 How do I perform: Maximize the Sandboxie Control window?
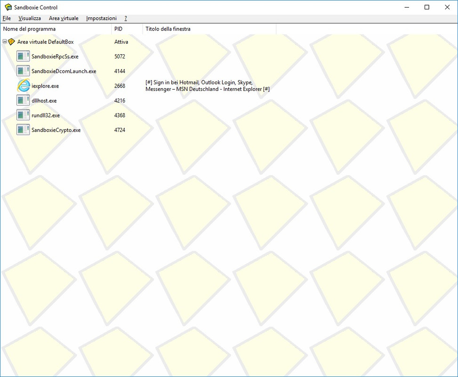click(x=427, y=8)
